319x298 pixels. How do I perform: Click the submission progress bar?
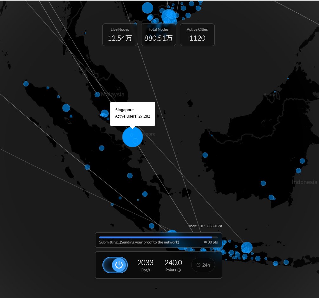coord(159,237)
